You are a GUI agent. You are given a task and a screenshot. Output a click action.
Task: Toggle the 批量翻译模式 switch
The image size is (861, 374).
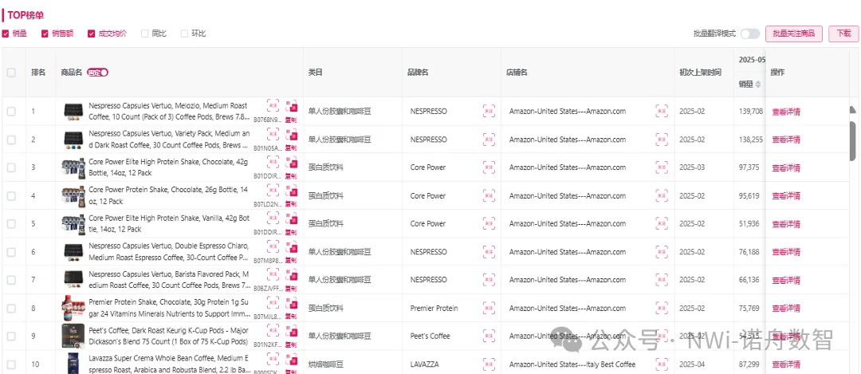click(749, 33)
